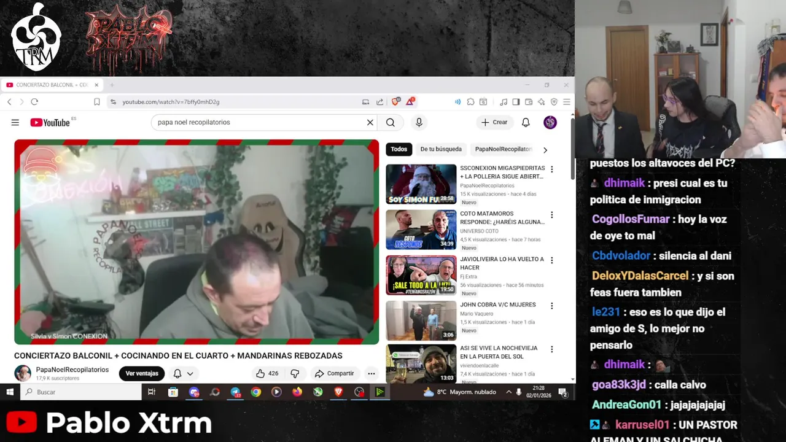Share the page from address bar icon

pos(379,102)
